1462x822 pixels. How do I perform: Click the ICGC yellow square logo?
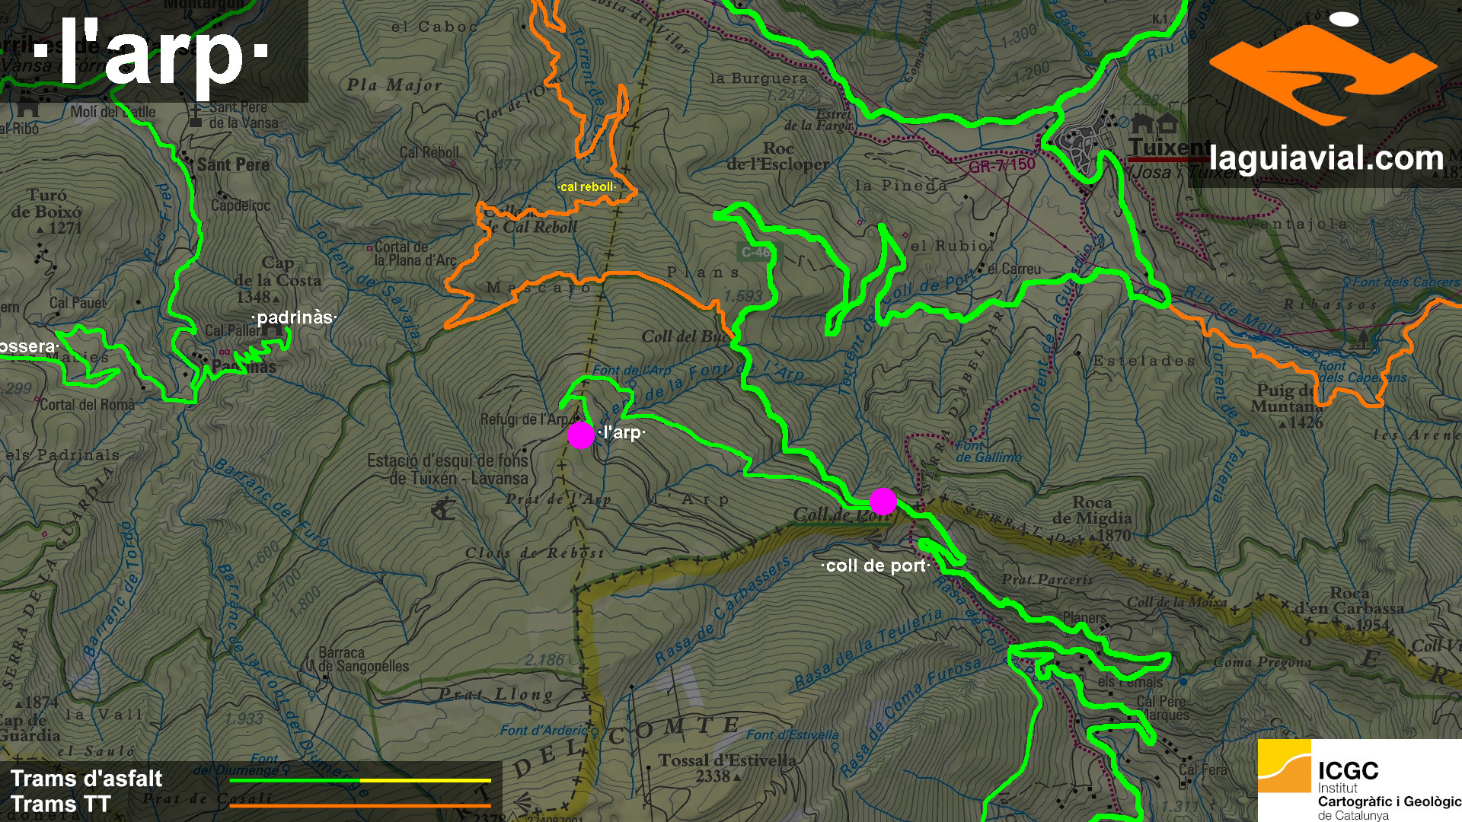click(x=1284, y=767)
